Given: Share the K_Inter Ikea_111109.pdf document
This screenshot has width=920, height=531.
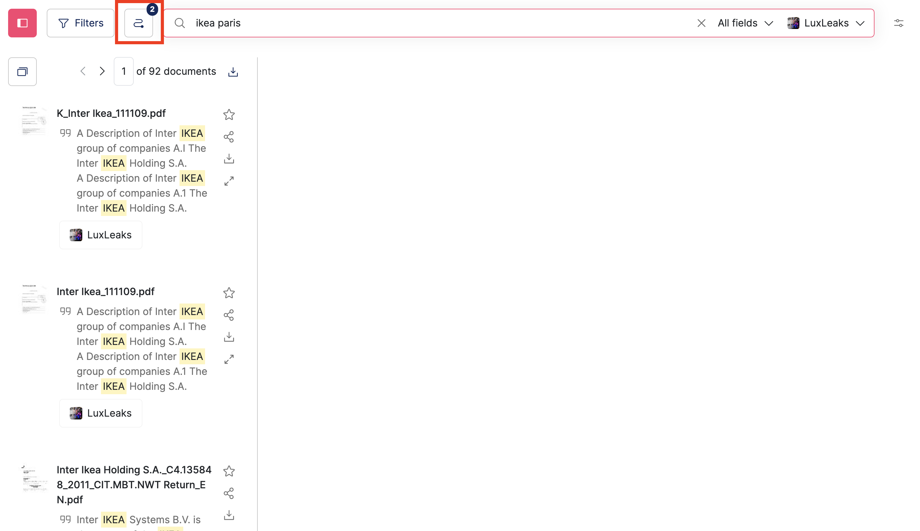Looking at the screenshot, I should 229,136.
